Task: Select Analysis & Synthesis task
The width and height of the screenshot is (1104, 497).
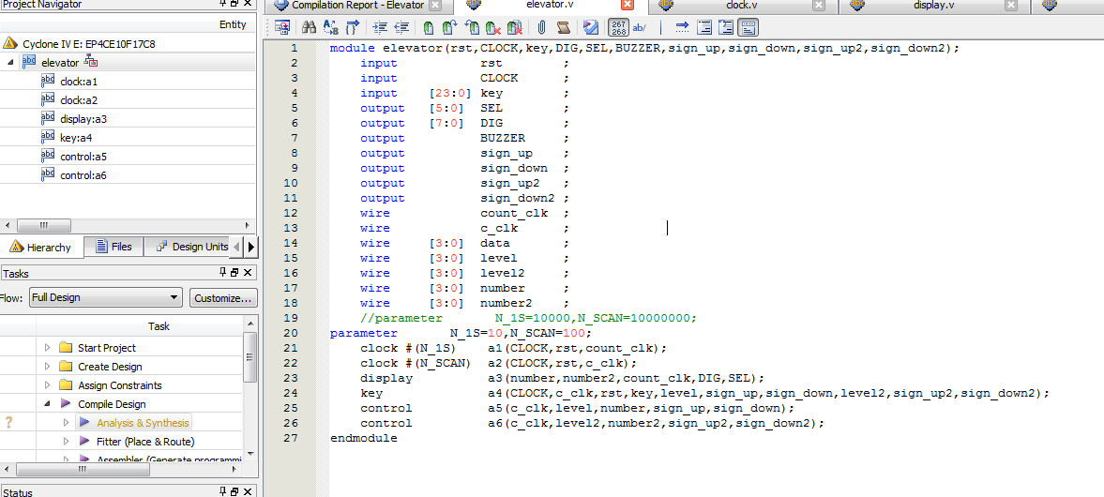Action: [x=142, y=423]
